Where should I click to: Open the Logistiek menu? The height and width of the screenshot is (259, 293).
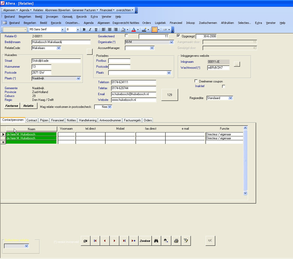coord(160,23)
